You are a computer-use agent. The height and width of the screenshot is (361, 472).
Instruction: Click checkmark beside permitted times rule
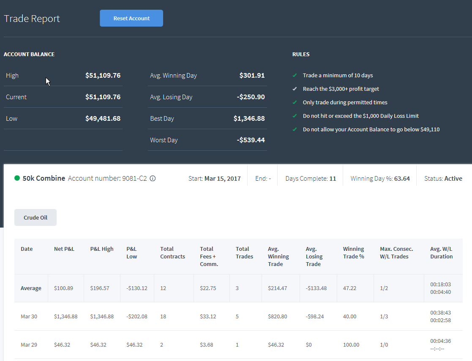click(295, 102)
